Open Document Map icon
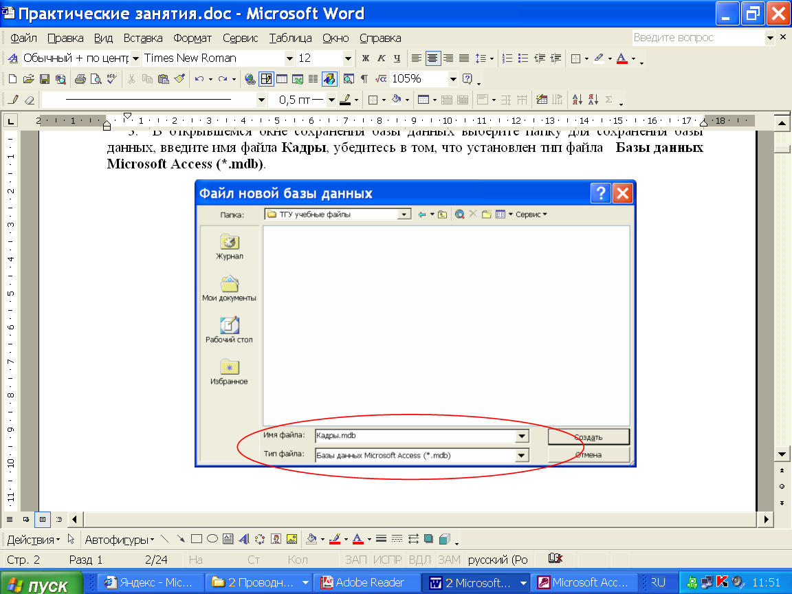Viewport: 792px width, 594px height. pos(349,79)
